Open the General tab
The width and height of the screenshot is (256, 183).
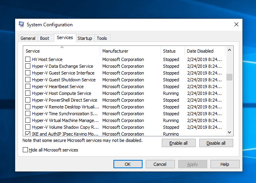(28, 38)
